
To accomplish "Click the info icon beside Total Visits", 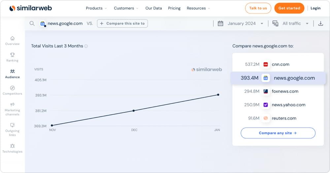I will pos(86,46).
